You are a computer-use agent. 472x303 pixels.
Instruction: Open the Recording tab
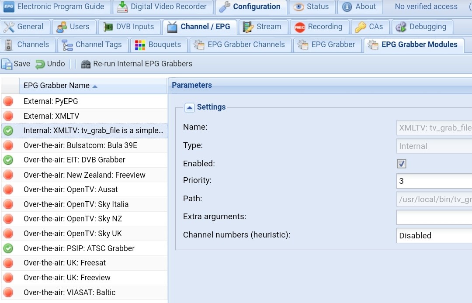[319, 27]
